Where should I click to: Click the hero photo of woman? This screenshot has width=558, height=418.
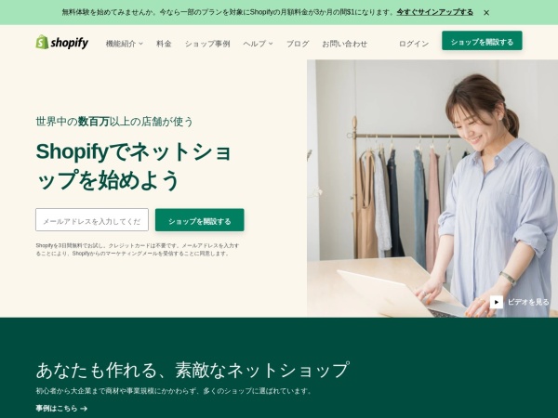point(432,189)
